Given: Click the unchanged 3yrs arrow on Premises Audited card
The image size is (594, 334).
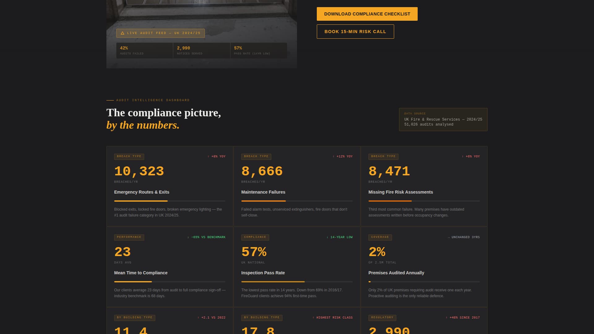Looking at the screenshot, I should click(449, 237).
